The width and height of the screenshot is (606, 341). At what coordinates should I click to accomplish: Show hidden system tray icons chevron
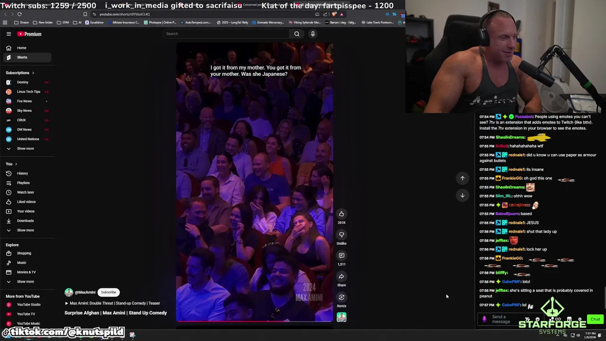557,335
